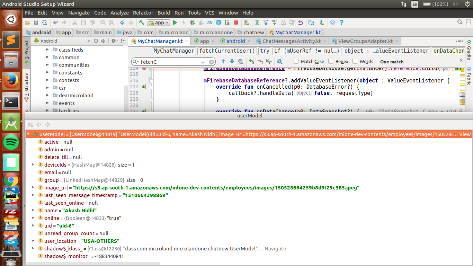Click the Hide Project panel icon
This screenshot has width=473, height=266.
pyautogui.click(x=123, y=41)
